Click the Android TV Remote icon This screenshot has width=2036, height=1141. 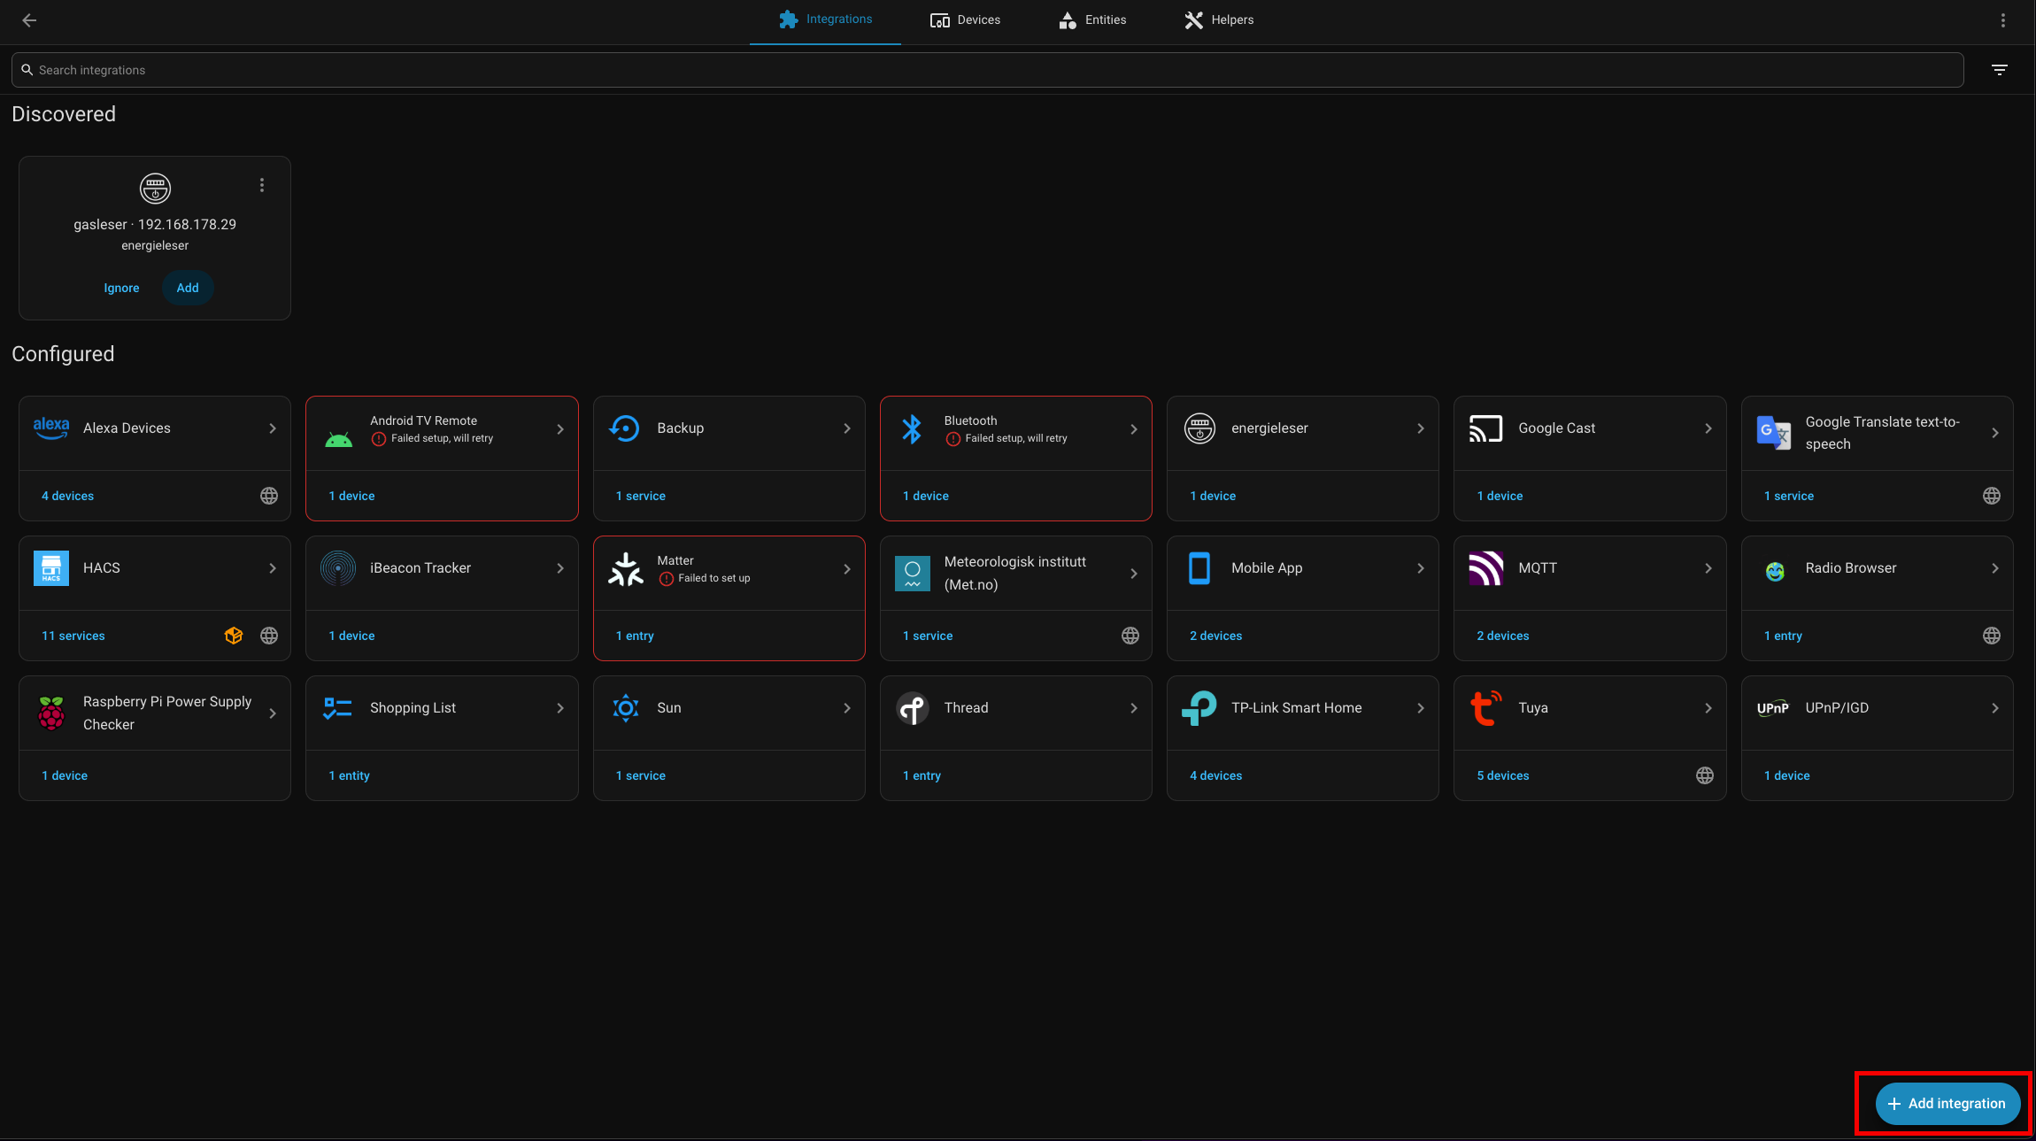(338, 439)
